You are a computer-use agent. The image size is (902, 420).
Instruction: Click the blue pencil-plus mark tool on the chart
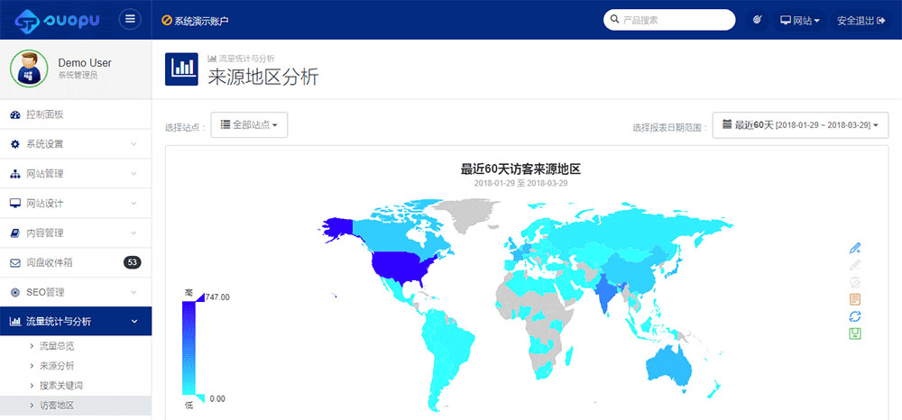pos(855,248)
